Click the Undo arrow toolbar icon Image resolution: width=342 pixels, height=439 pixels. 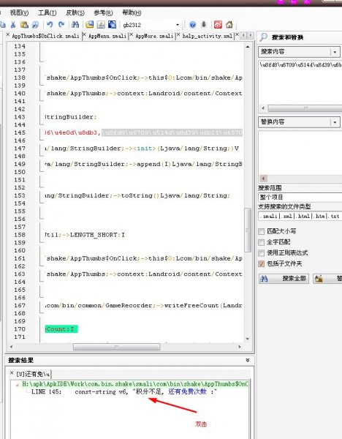point(50,25)
